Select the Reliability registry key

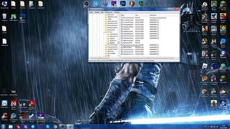click(x=110, y=51)
